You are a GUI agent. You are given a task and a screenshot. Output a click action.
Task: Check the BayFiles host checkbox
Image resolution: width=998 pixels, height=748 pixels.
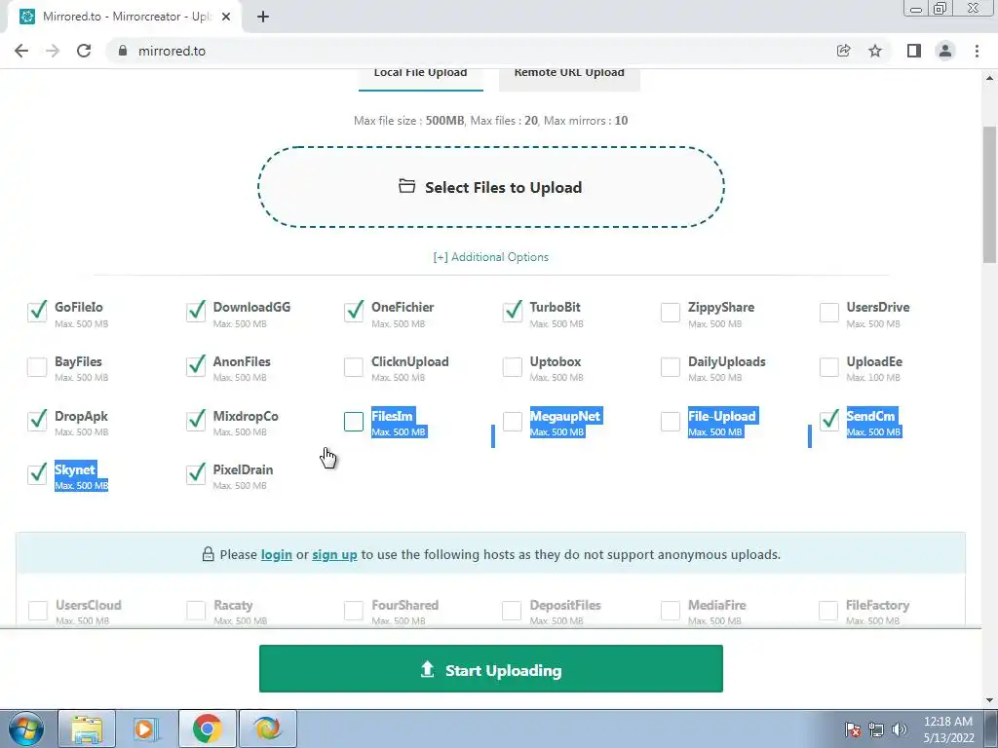(37, 367)
